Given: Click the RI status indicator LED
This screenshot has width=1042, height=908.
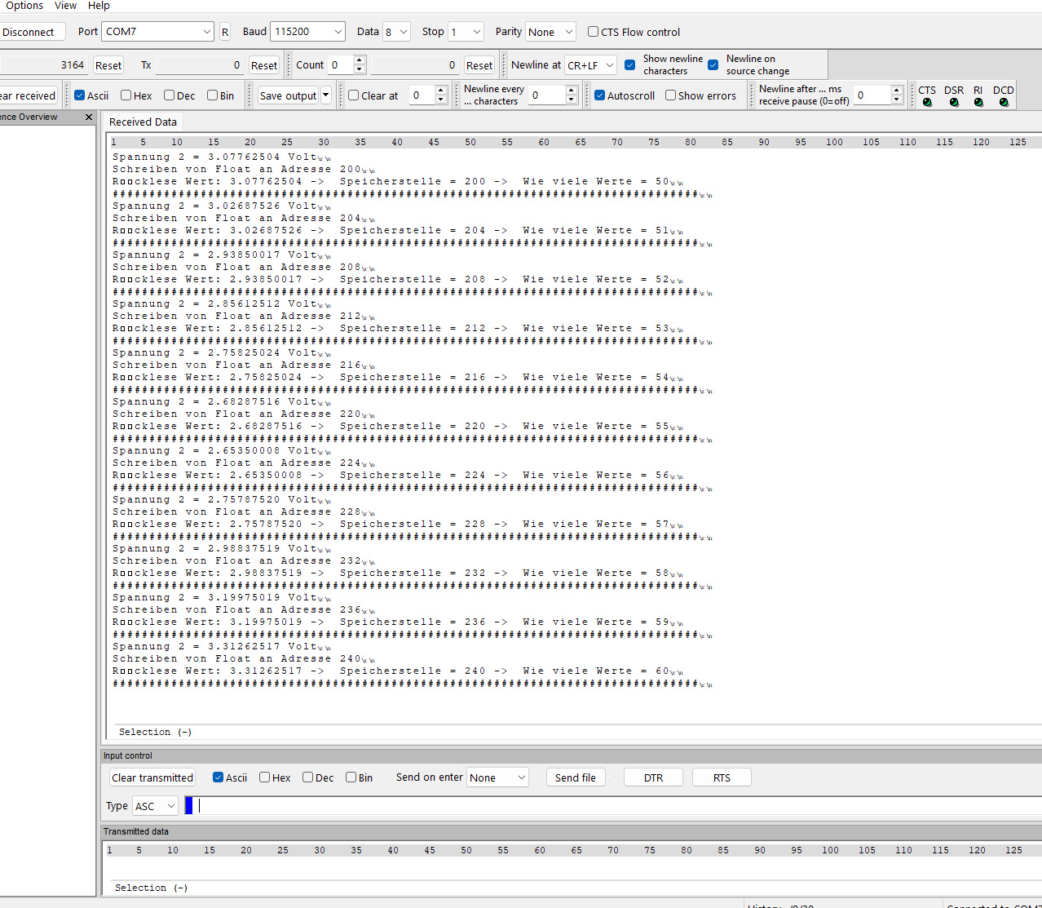Looking at the screenshot, I should (x=978, y=102).
